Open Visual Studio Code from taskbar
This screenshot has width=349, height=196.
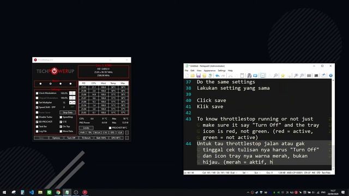[32, 192]
